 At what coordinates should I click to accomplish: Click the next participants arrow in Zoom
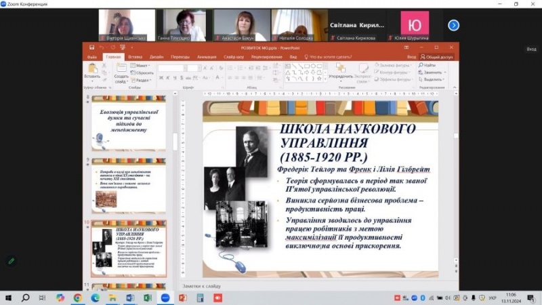(453, 25)
